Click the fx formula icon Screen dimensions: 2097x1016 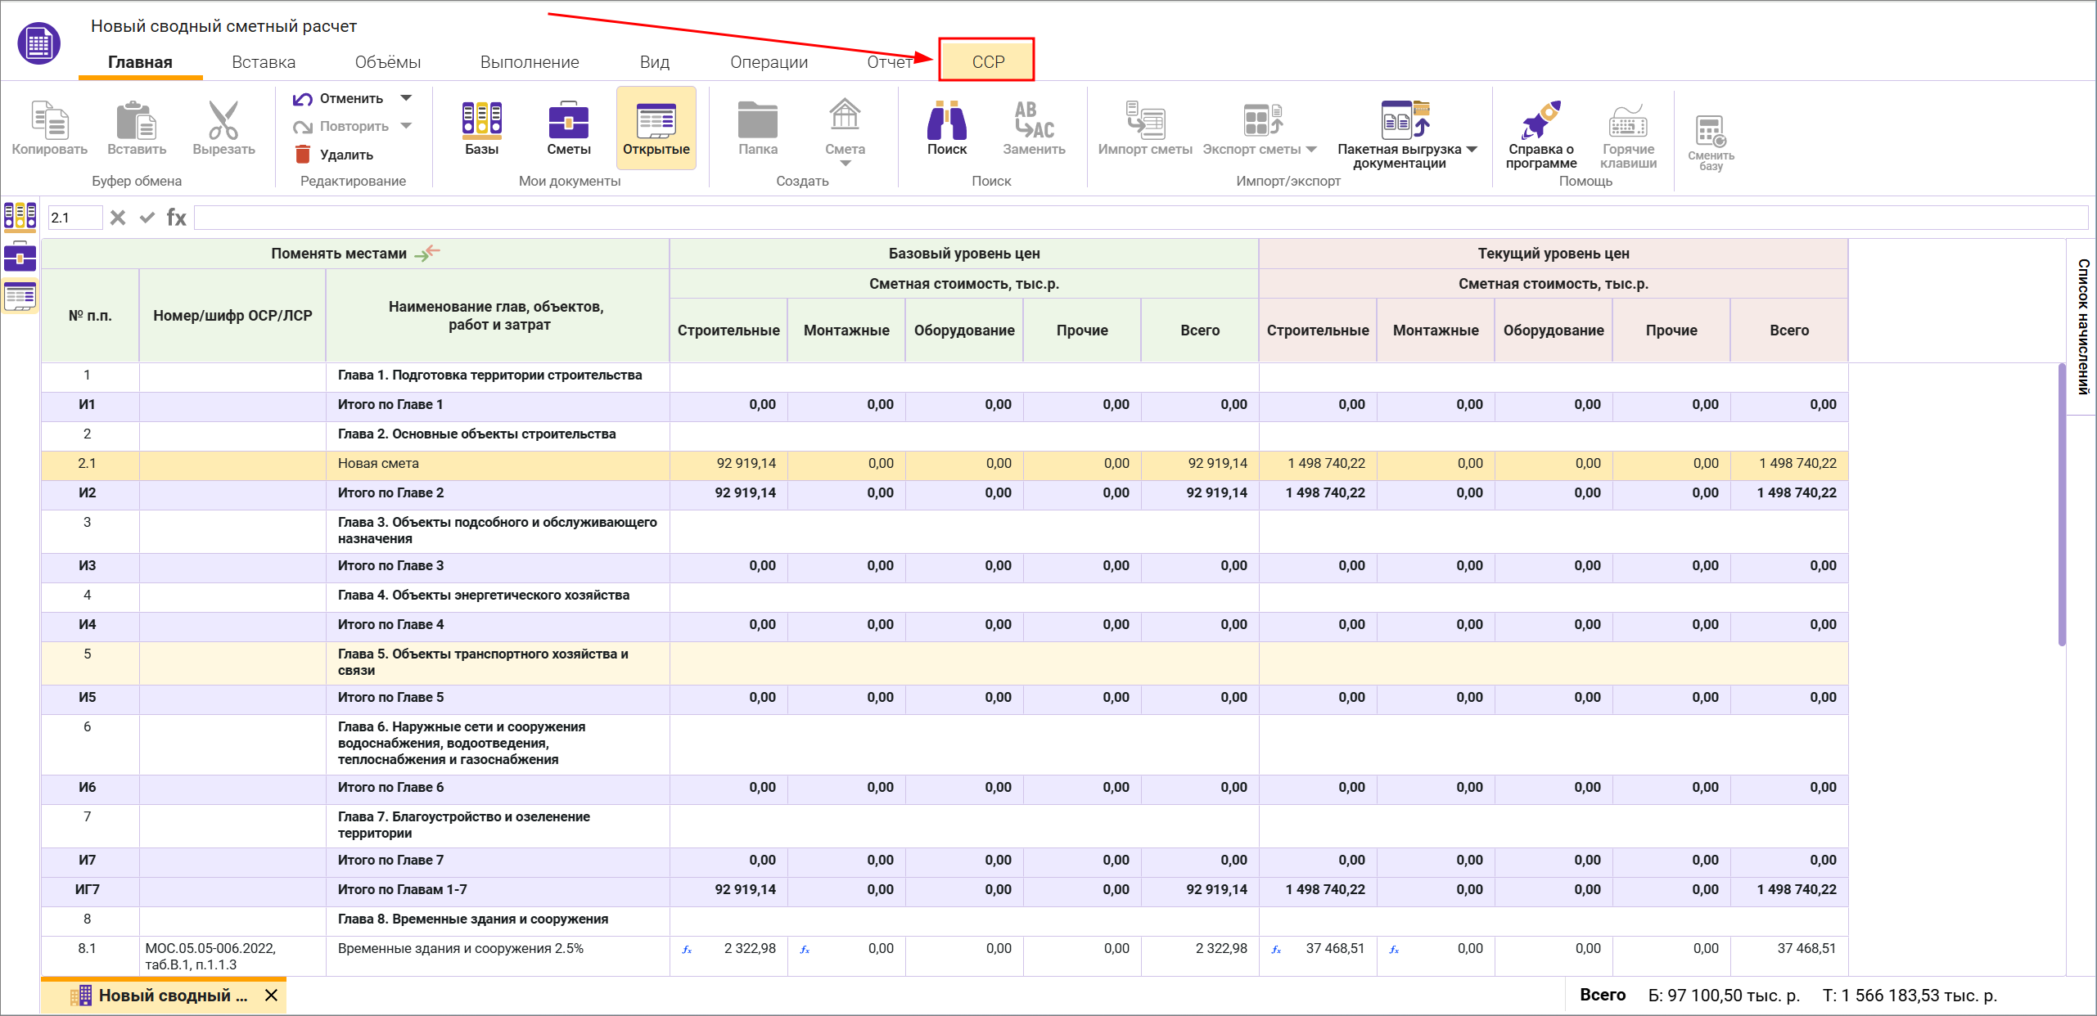point(176,218)
